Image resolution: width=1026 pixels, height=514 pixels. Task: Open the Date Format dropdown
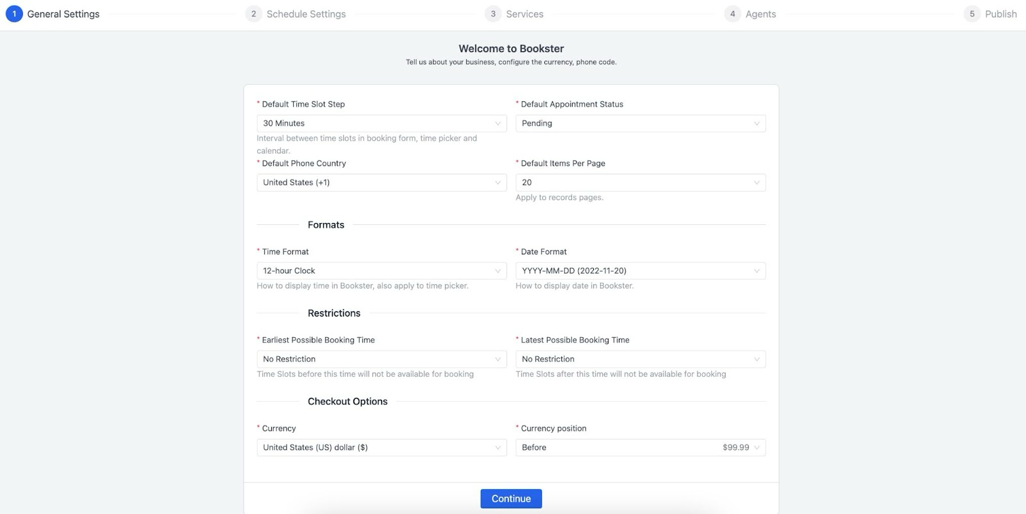point(641,270)
